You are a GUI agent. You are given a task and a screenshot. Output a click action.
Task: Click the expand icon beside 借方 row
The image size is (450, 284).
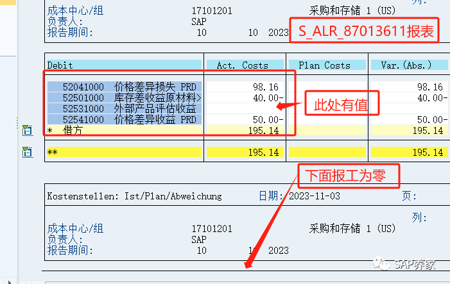(x=28, y=130)
